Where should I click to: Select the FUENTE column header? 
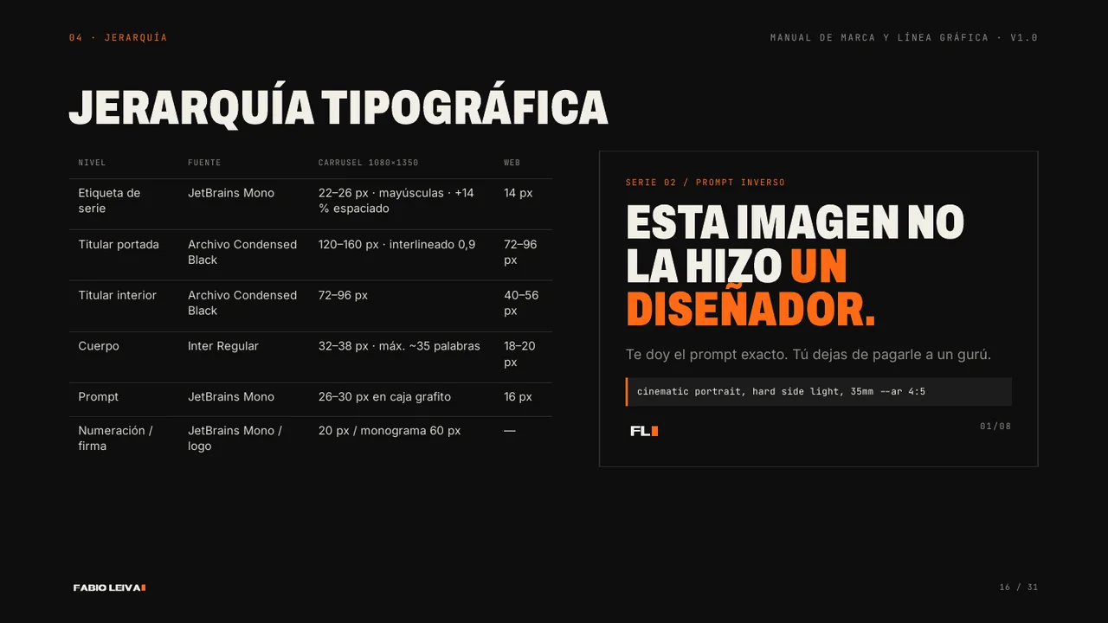204,163
